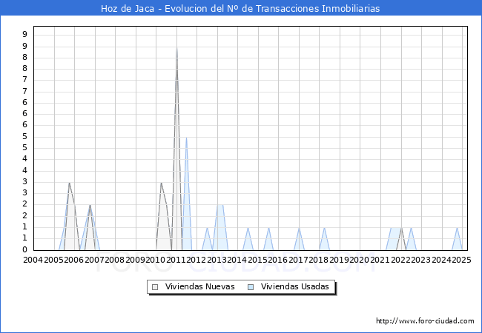The width and height of the screenshot is (482, 333).
Task: Click the 2011 x-axis label
Action: click(176, 260)
